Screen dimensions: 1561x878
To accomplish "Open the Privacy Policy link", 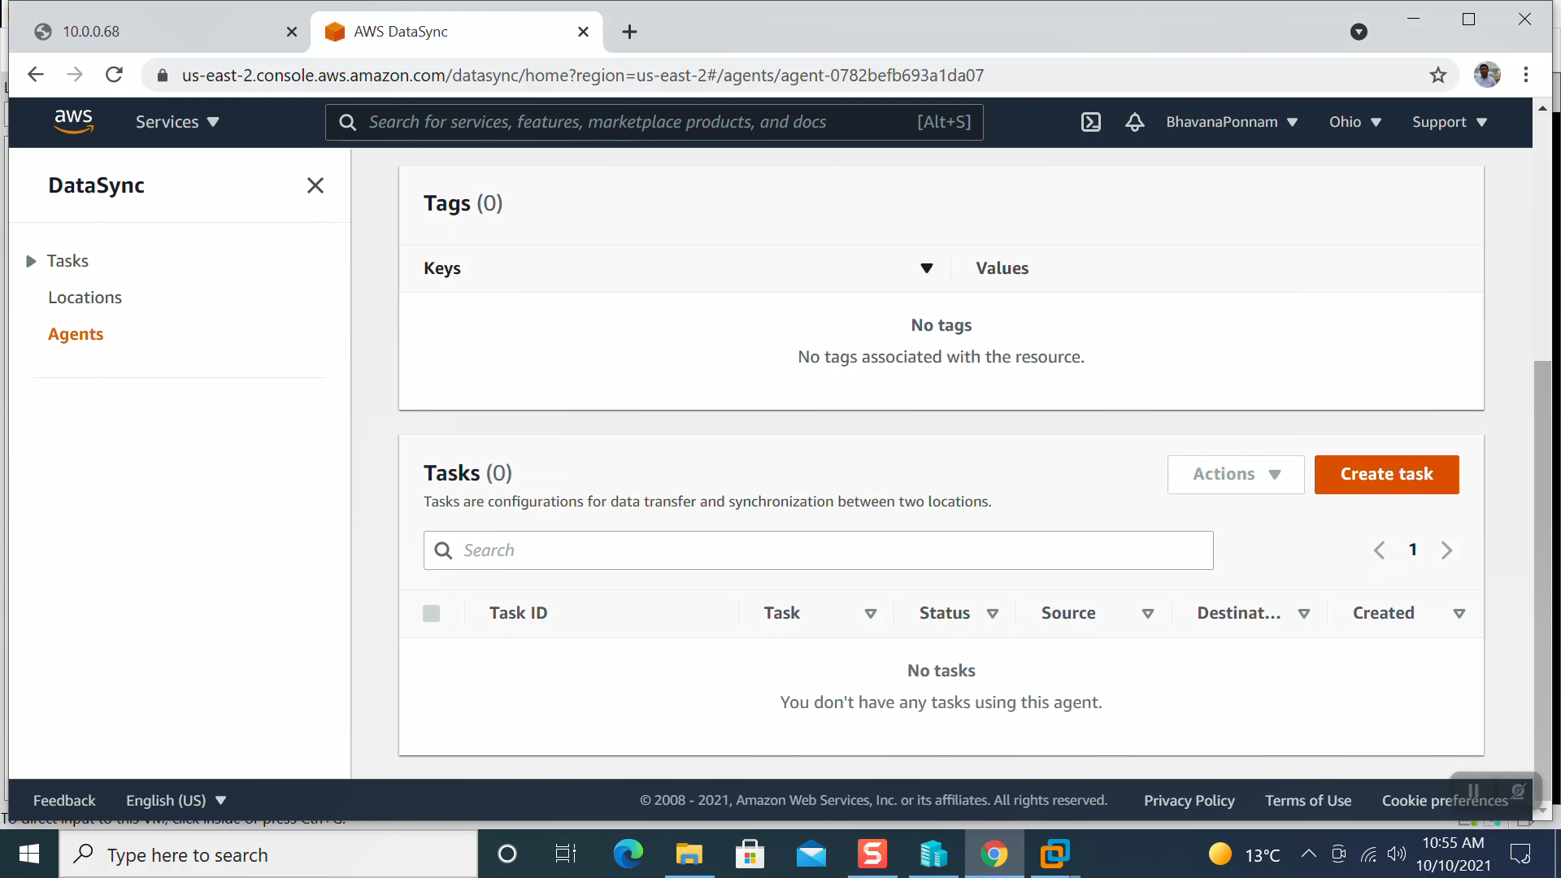I will [x=1189, y=800].
